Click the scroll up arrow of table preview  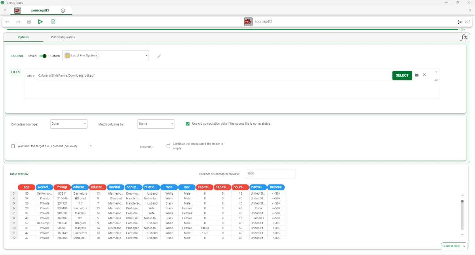click(x=462, y=195)
